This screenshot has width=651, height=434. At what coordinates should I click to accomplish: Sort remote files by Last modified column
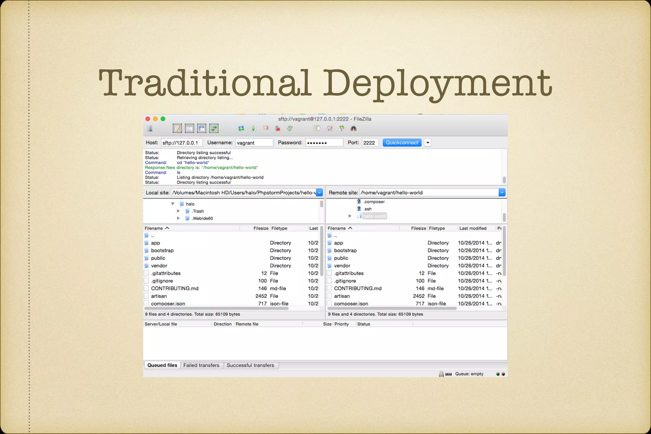[476, 228]
